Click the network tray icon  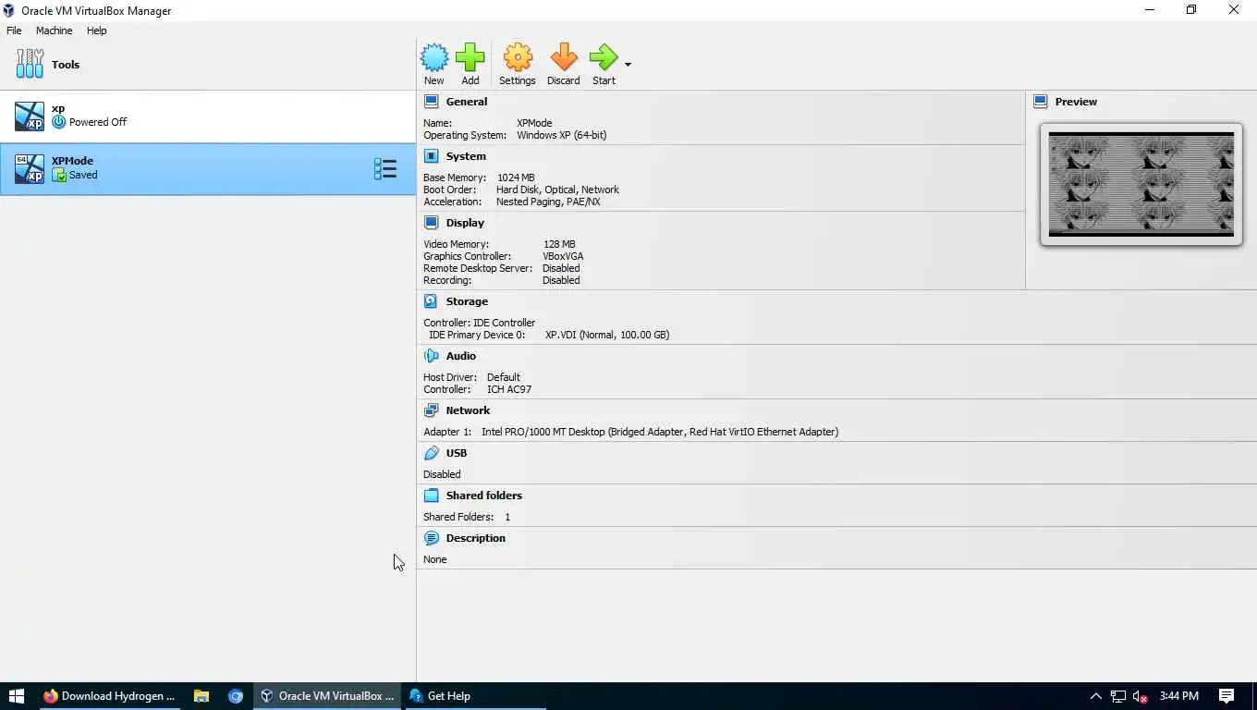[x=1118, y=696]
